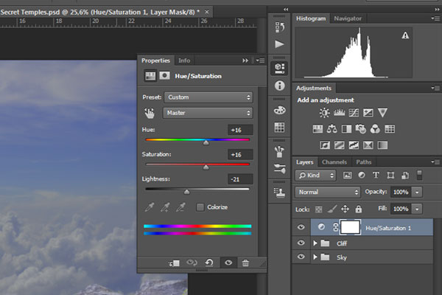The width and height of the screenshot is (442, 295).
Task: Expand the Cliff layer group
Action: (316, 243)
